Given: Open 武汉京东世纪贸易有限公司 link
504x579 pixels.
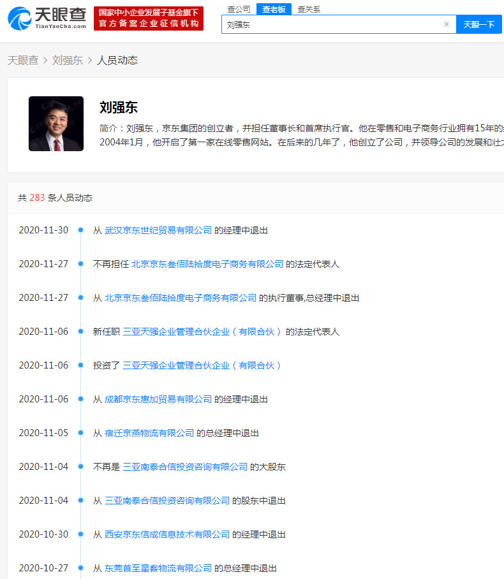Looking at the screenshot, I should (x=158, y=230).
